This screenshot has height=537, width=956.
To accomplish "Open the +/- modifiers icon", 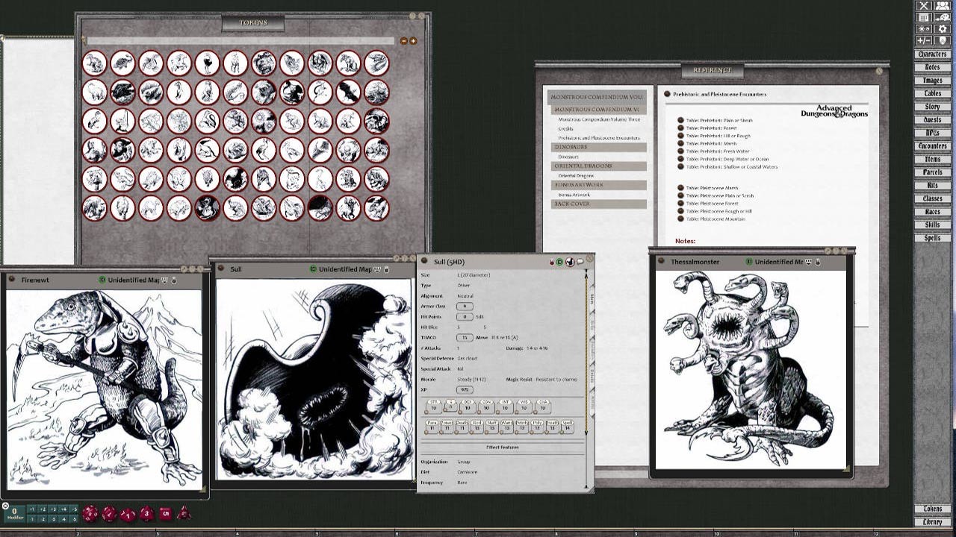I will point(924,40).
